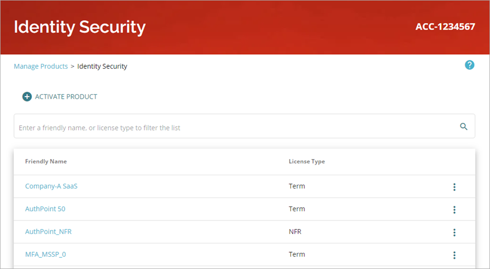Image resolution: width=490 pixels, height=269 pixels.
Task: Open the MFA_MSSP_0 license
Action: 45,254
